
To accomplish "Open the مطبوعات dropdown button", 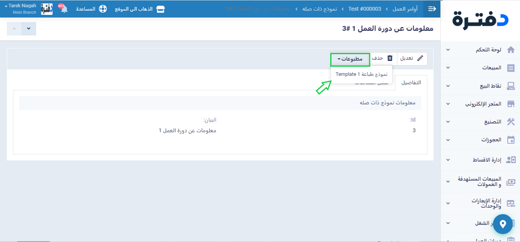I will (350, 59).
